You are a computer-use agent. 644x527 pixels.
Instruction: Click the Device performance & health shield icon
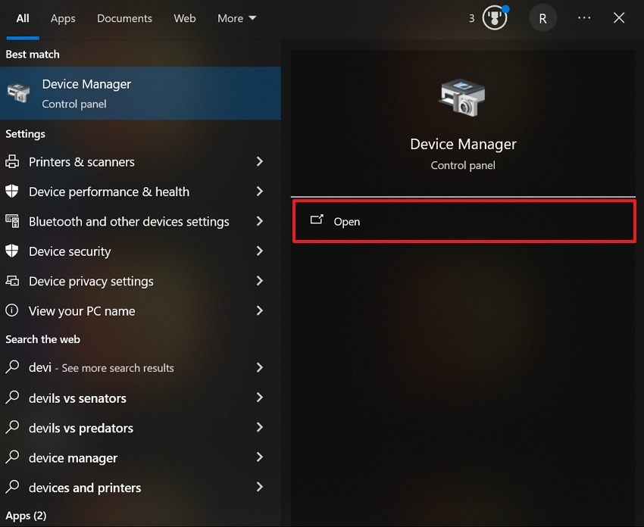click(x=12, y=192)
